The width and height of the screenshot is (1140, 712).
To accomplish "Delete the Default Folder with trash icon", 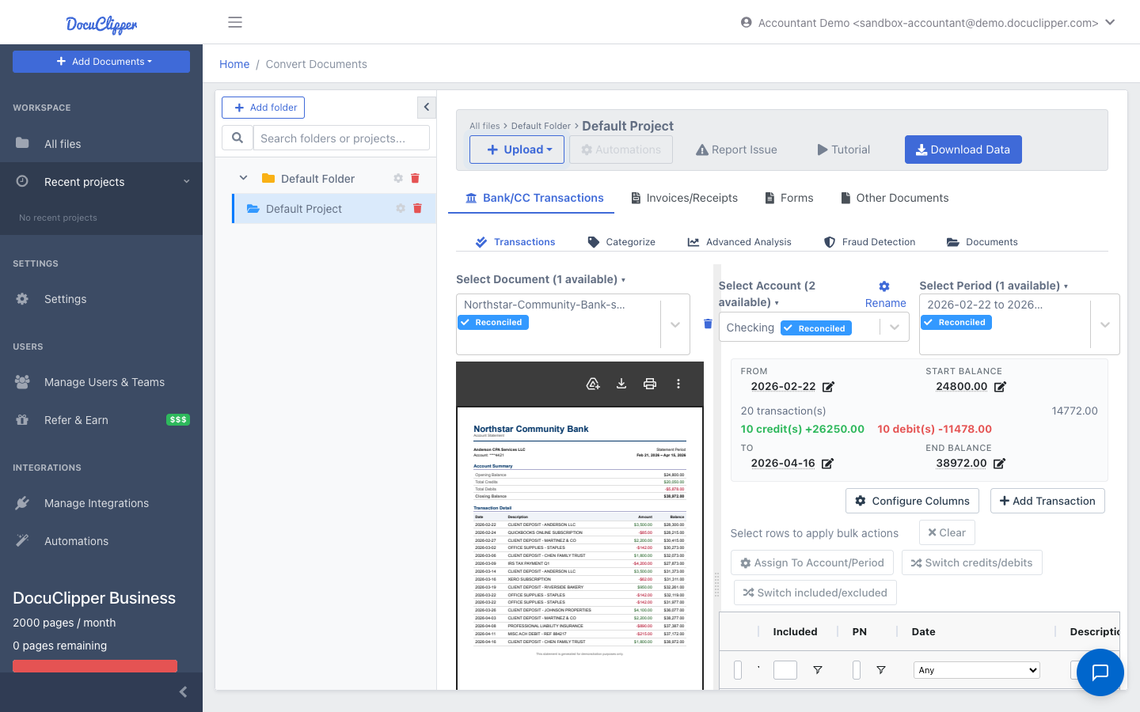I will coord(415,179).
